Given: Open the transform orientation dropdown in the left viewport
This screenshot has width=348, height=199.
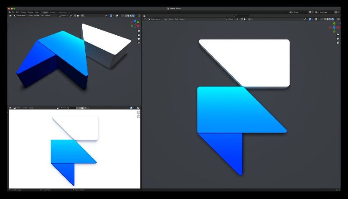Looking at the screenshot, I should point(64,15).
